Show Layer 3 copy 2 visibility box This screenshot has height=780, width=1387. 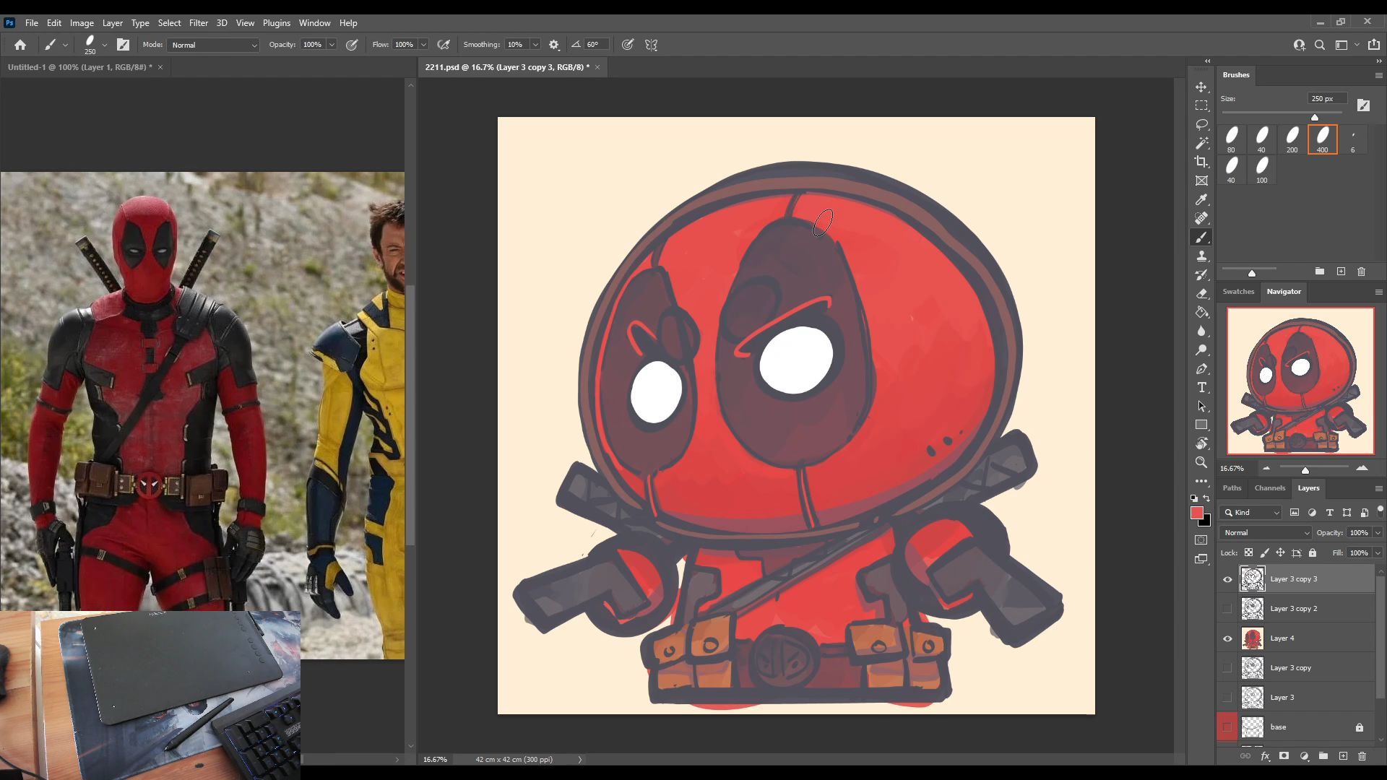1227,609
